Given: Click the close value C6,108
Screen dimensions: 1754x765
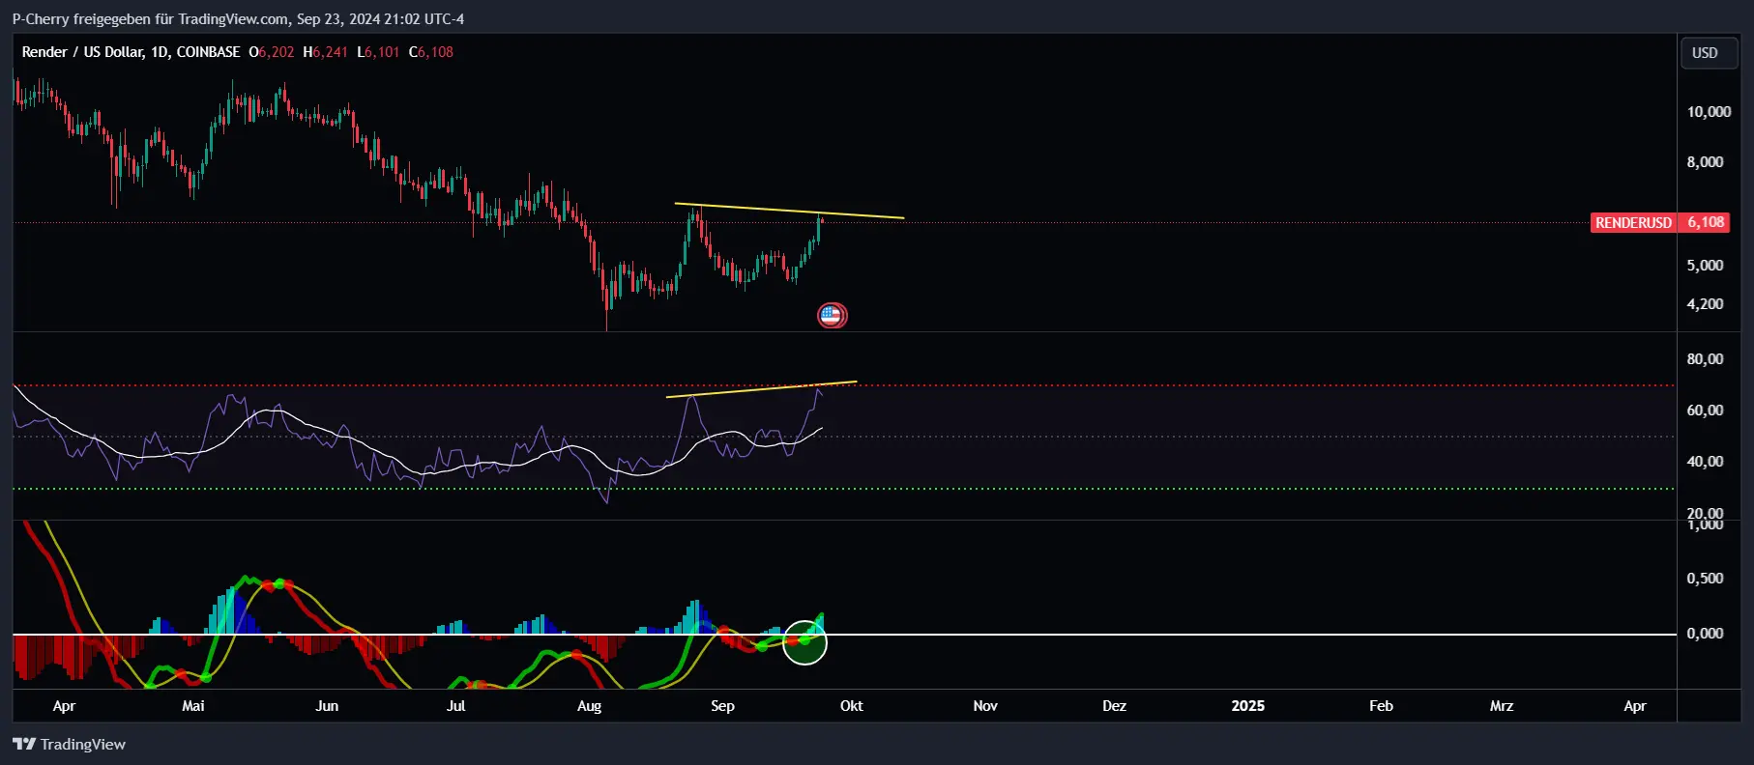Looking at the screenshot, I should (431, 52).
